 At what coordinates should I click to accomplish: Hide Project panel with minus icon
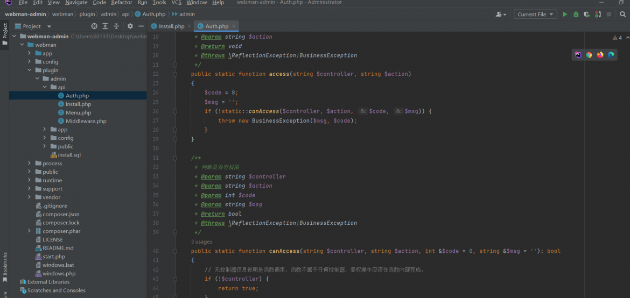pos(141,26)
